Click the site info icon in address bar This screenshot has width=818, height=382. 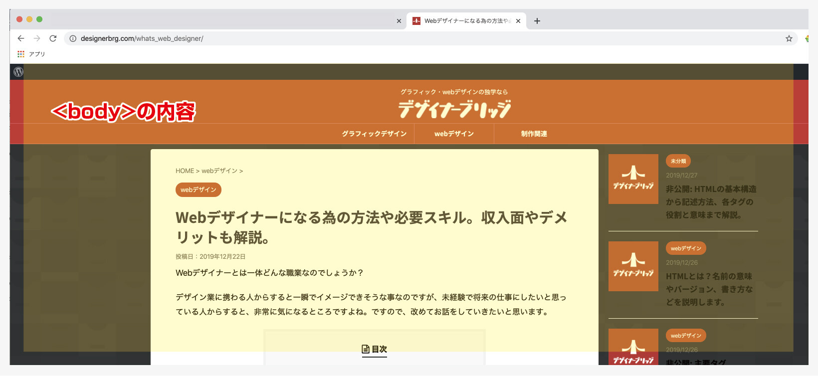click(x=73, y=38)
